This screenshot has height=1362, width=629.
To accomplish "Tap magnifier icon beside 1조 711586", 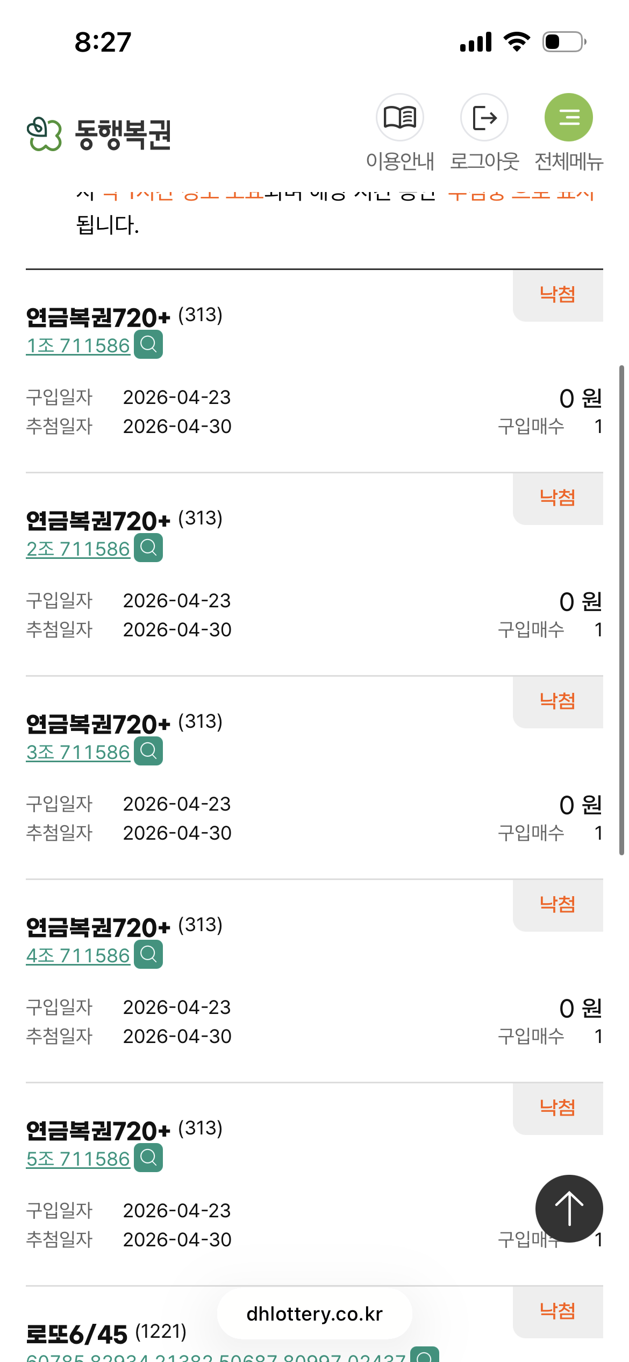I will coord(148,344).
